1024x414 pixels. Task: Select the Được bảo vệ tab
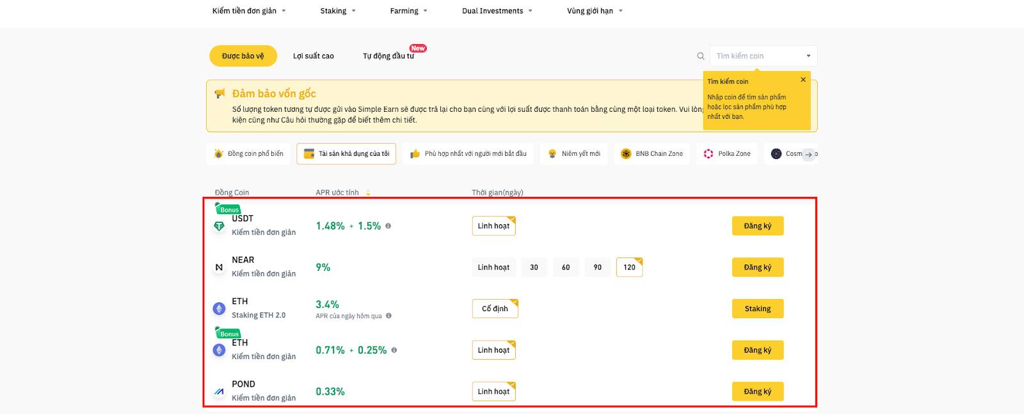[x=243, y=56]
